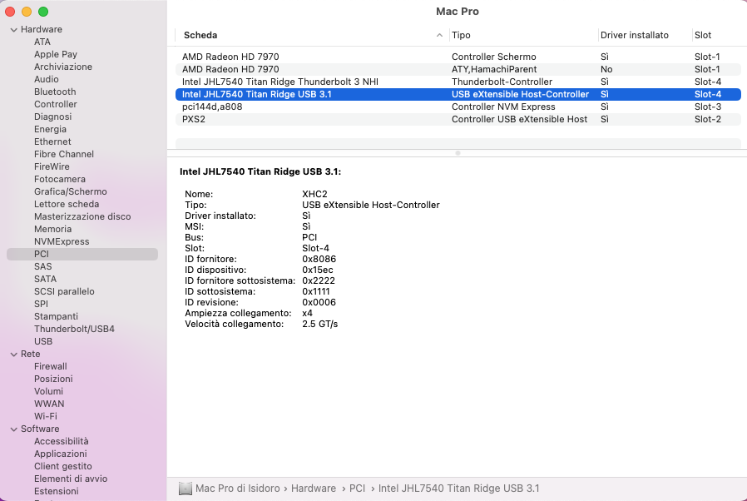Open Diagnosi in the sidebar
The width and height of the screenshot is (747, 501).
[52, 117]
